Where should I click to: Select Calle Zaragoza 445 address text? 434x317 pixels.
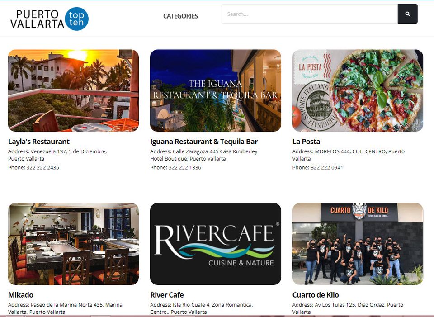pos(204,155)
